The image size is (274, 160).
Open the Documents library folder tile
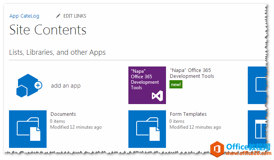(28, 129)
